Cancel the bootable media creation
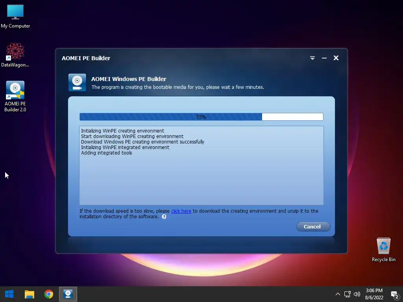Viewport: 403px width, 302px height. pos(313,226)
